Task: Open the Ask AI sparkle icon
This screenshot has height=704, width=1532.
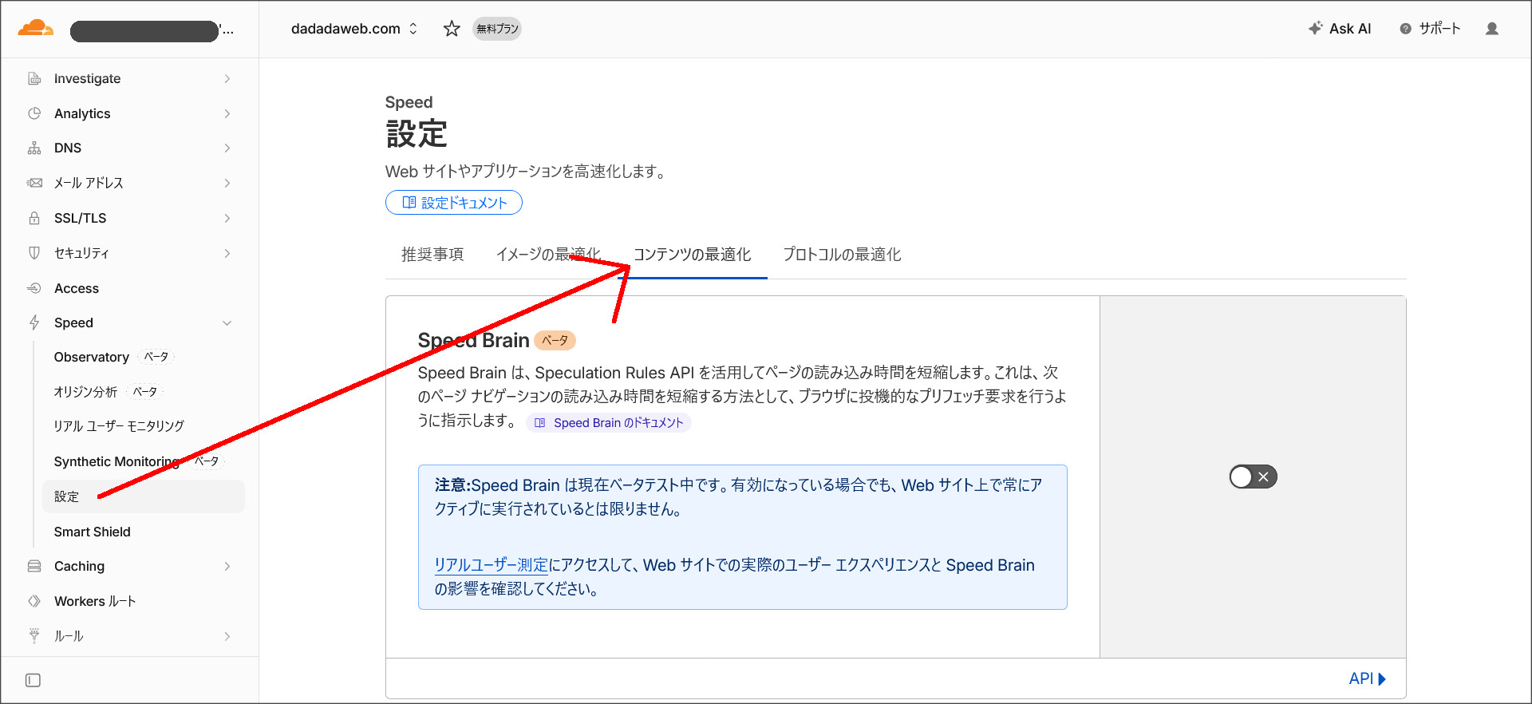Action: coord(1316,29)
